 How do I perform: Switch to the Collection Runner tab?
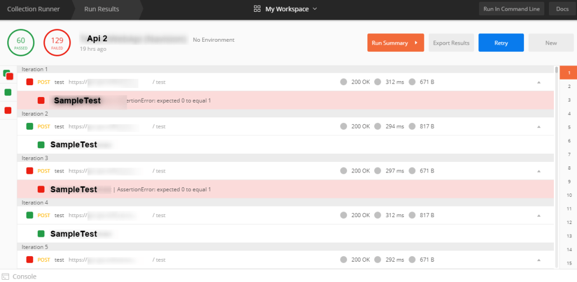[x=33, y=9]
